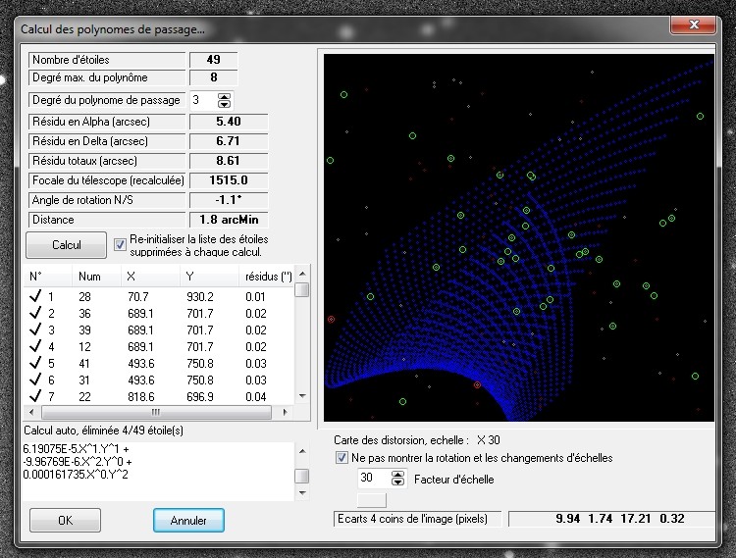This screenshot has height=558, width=736.
Task: Select residual 0.04 in row 7
Action: (x=256, y=397)
